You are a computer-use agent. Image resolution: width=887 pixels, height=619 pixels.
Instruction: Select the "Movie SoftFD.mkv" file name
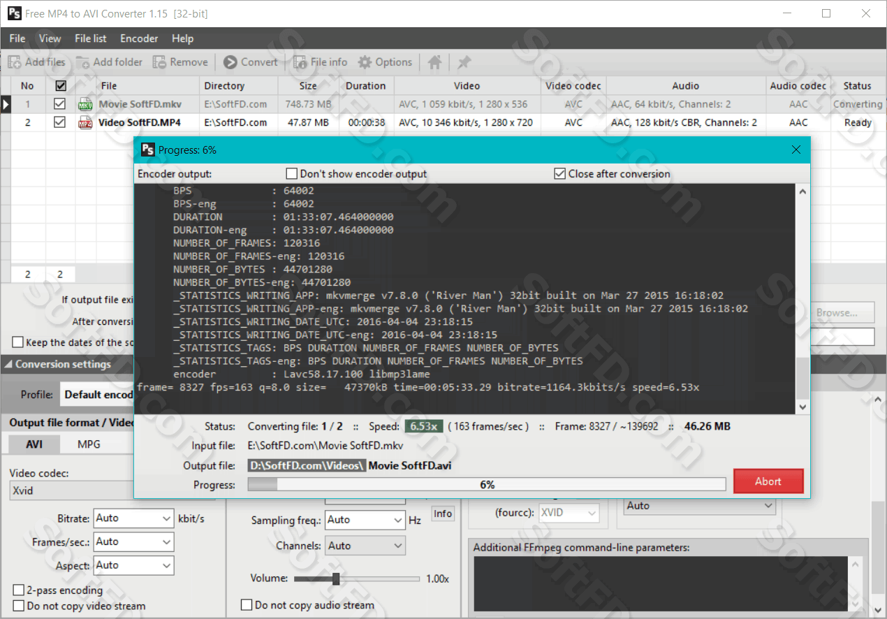click(x=140, y=104)
